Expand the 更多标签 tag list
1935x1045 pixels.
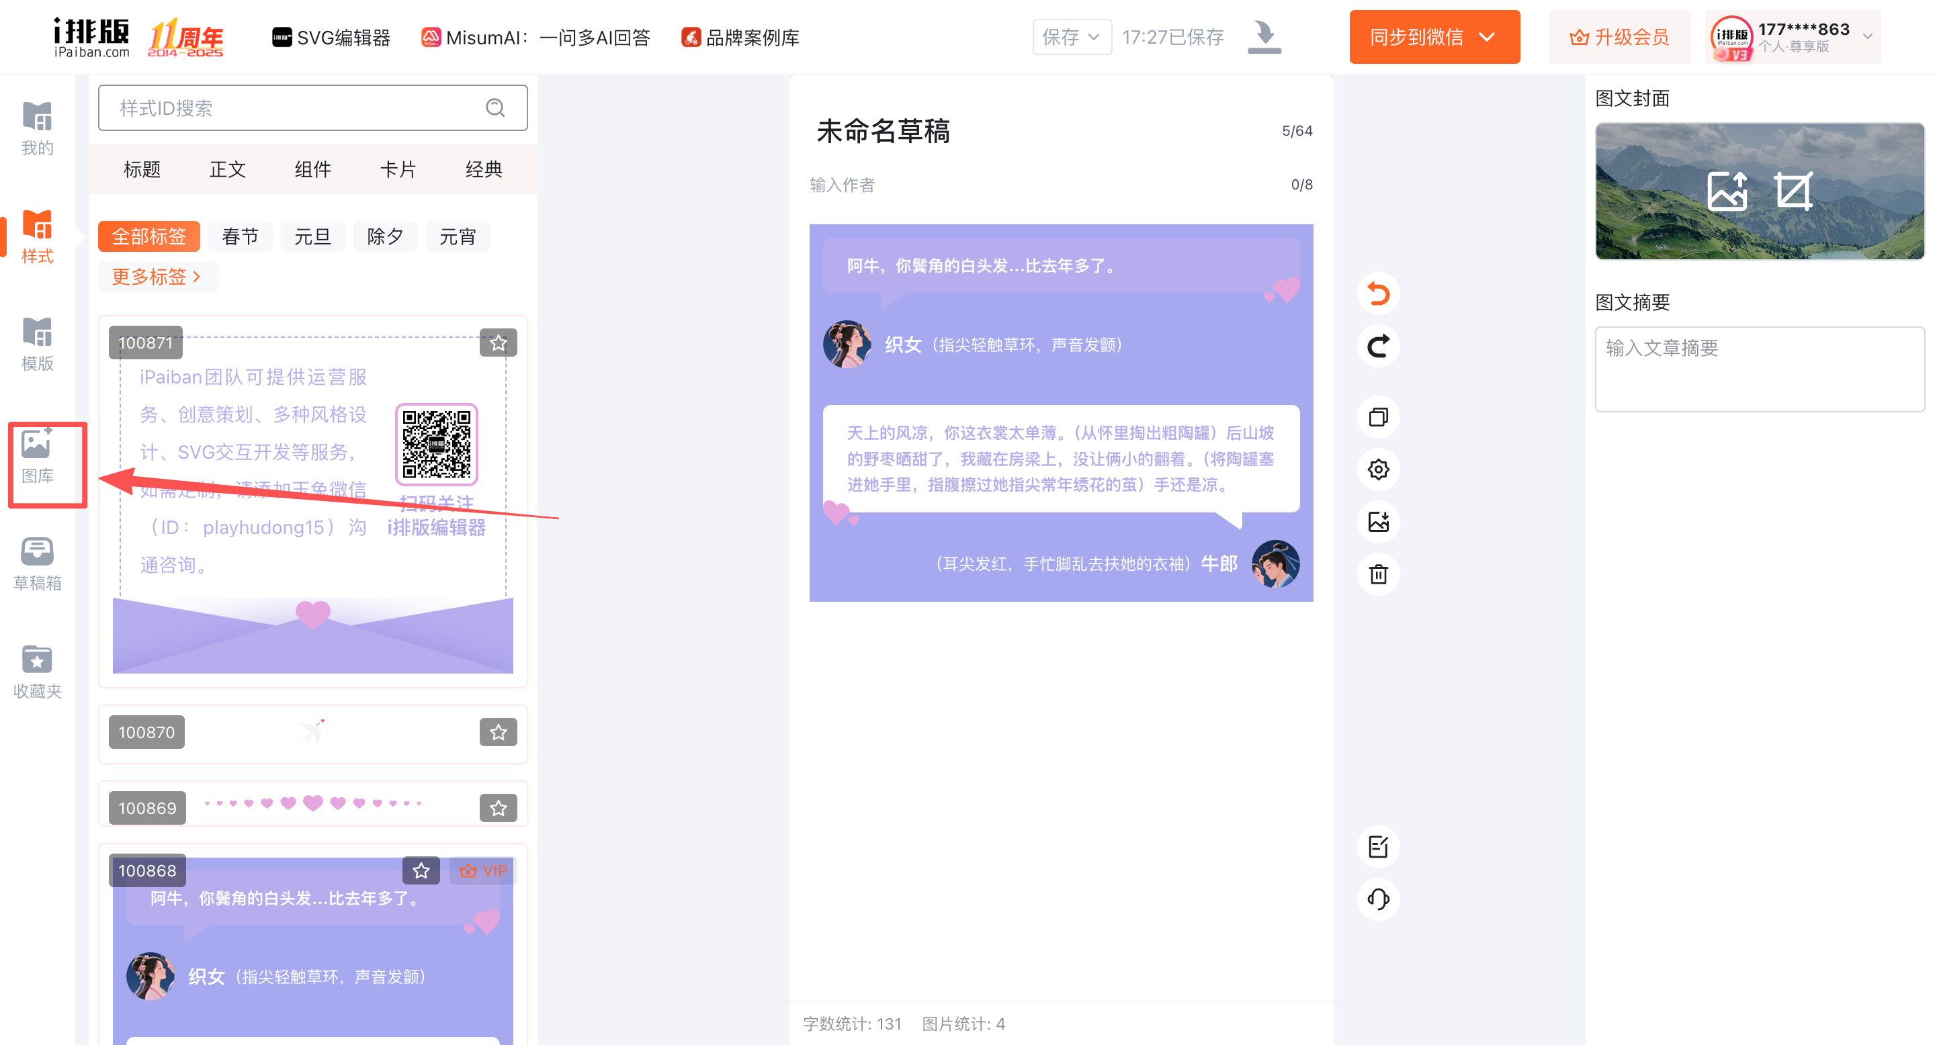click(x=157, y=276)
